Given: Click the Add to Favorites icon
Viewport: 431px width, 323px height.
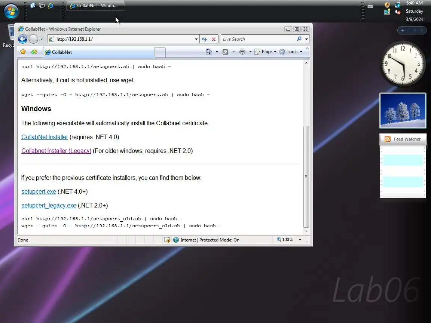Looking at the screenshot, I should tap(34, 52).
